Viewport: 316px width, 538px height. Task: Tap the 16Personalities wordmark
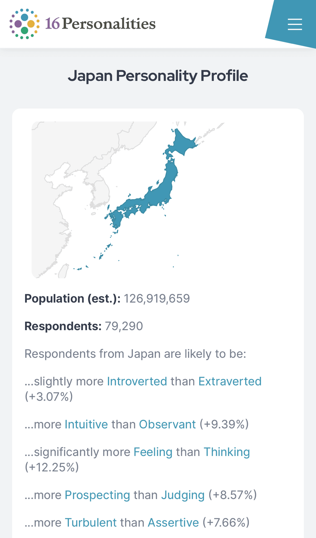(100, 24)
